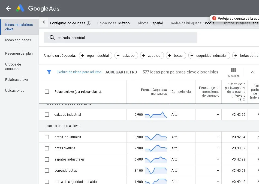259x184 pixels.
Task: Click keyword 'botas riverline'
Action: (65, 148)
